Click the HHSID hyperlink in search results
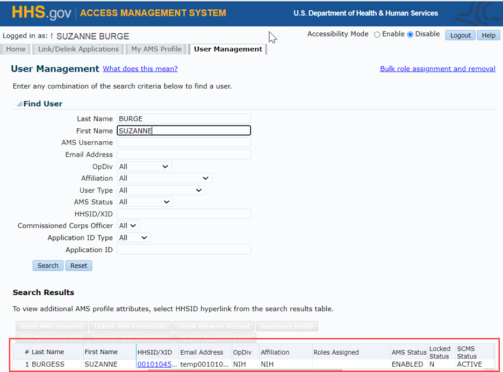This screenshot has width=503, height=372. 157,364
